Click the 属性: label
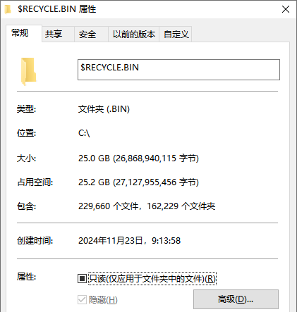Screen dimensions: 297x312 pyautogui.click(x=26, y=277)
